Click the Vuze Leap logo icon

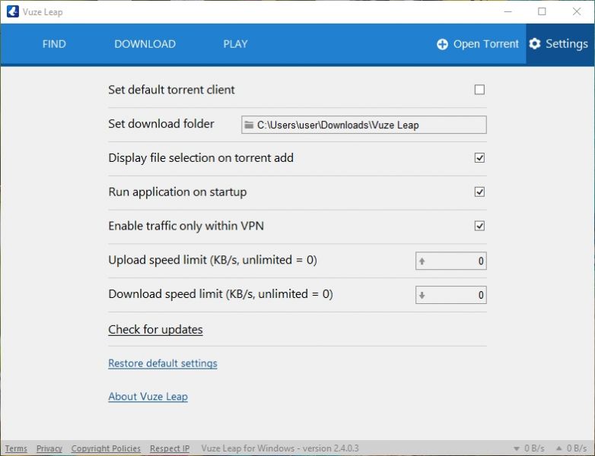point(12,11)
